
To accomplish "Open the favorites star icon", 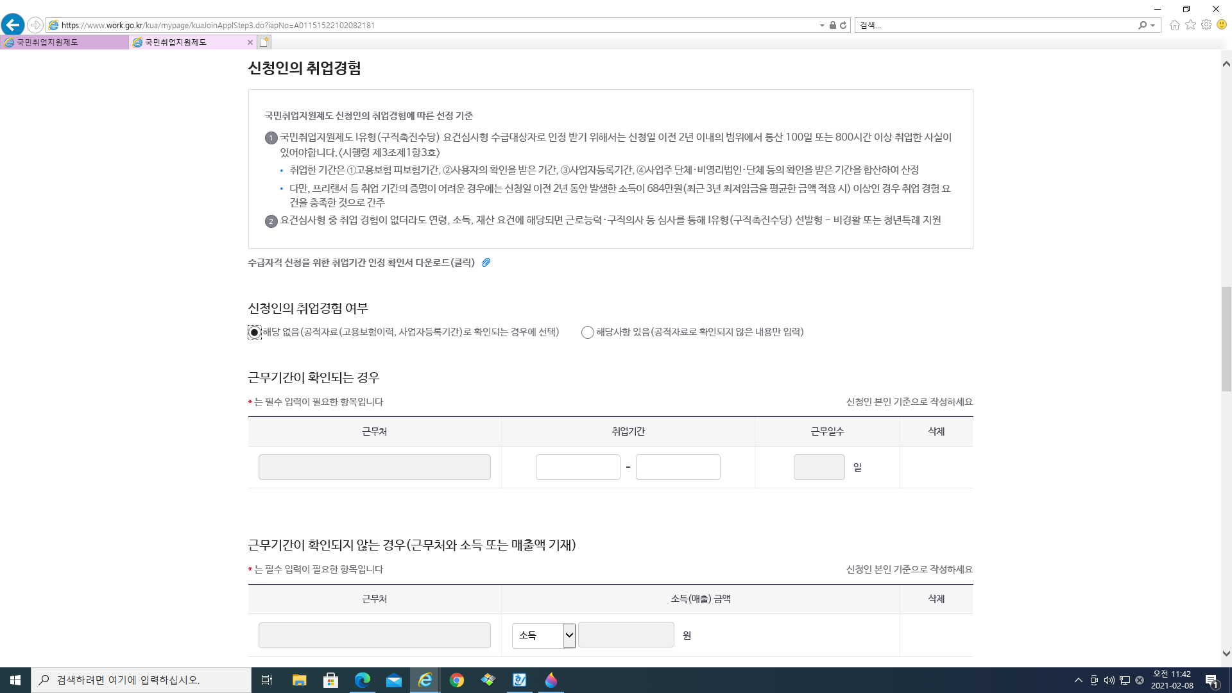I will point(1190,25).
